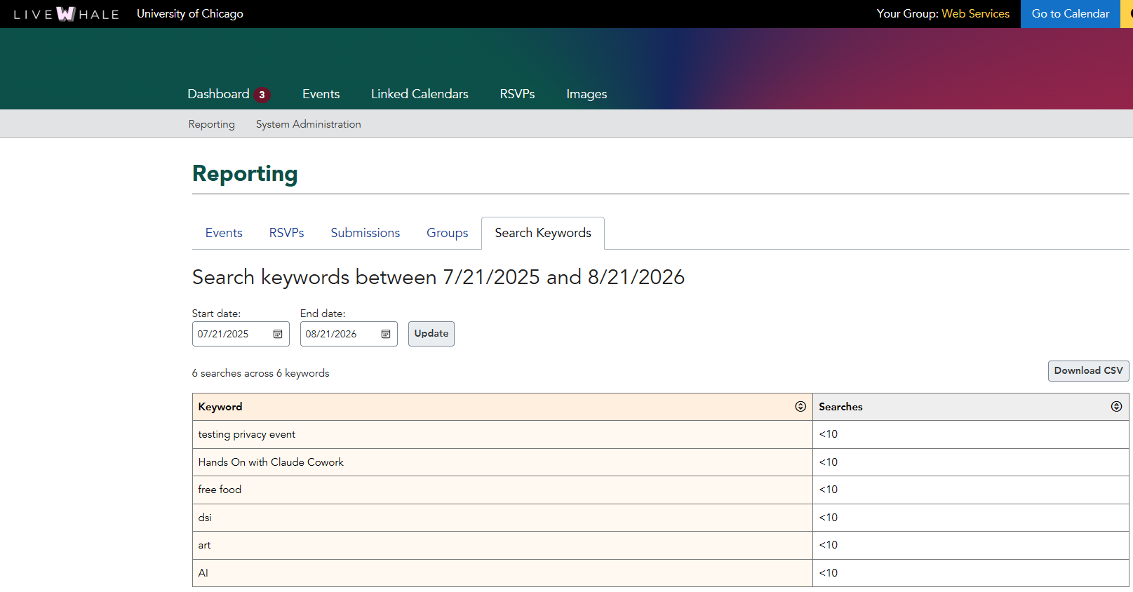Switch to the Groups tab
The image size is (1133, 592).
pos(447,233)
